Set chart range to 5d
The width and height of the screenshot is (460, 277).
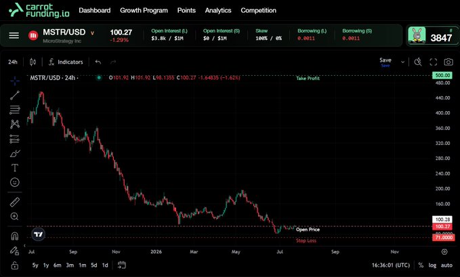pyautogui.click(x=94, y=265)
